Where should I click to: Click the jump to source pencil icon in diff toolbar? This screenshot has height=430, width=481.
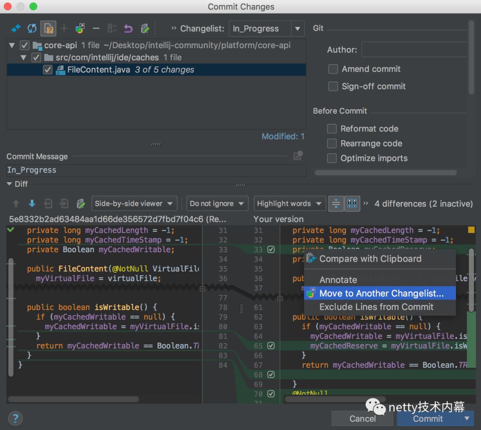(80, 204)
